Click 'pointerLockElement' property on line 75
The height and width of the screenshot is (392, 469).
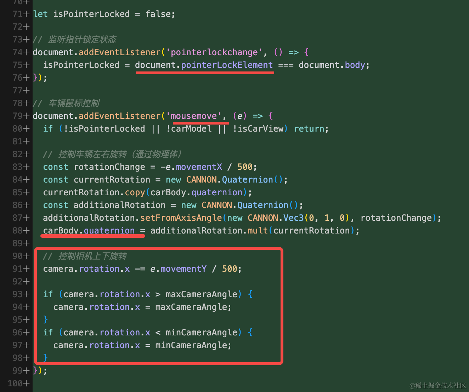coord(227,65)
